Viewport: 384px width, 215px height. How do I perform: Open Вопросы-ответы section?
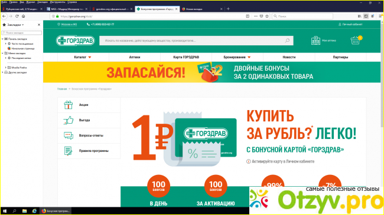89,135
